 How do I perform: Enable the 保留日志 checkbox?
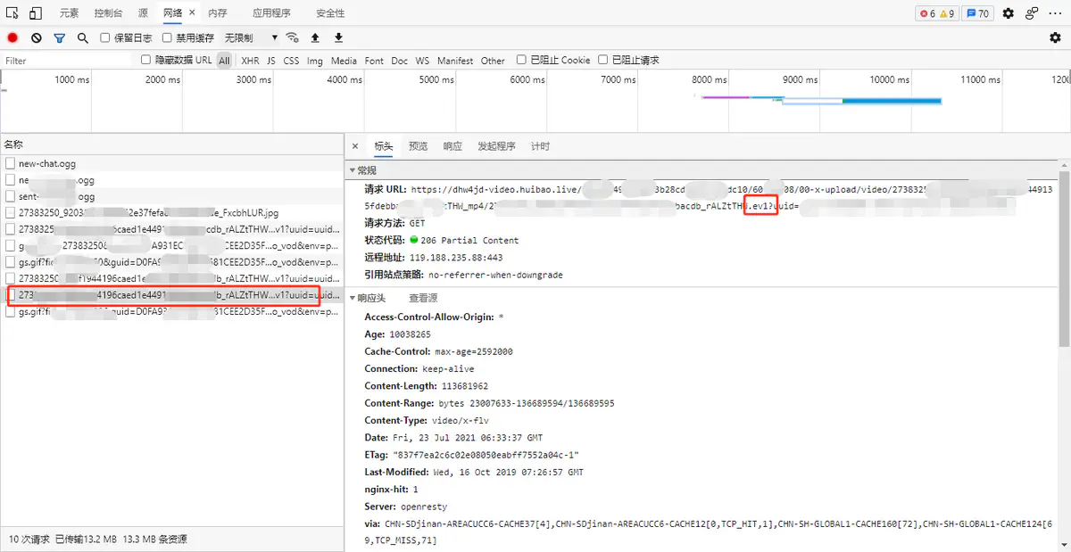105,38
